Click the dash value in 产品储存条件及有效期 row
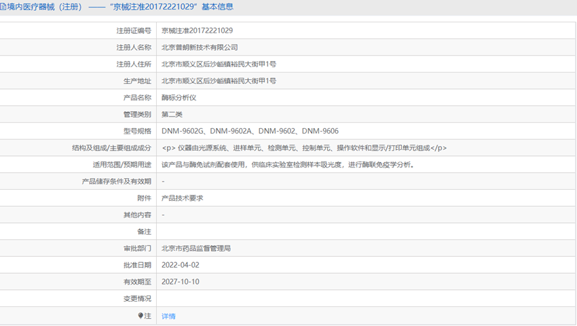Image resolution: width=577 pixels, height=326 pixels. tap(163, 181)
